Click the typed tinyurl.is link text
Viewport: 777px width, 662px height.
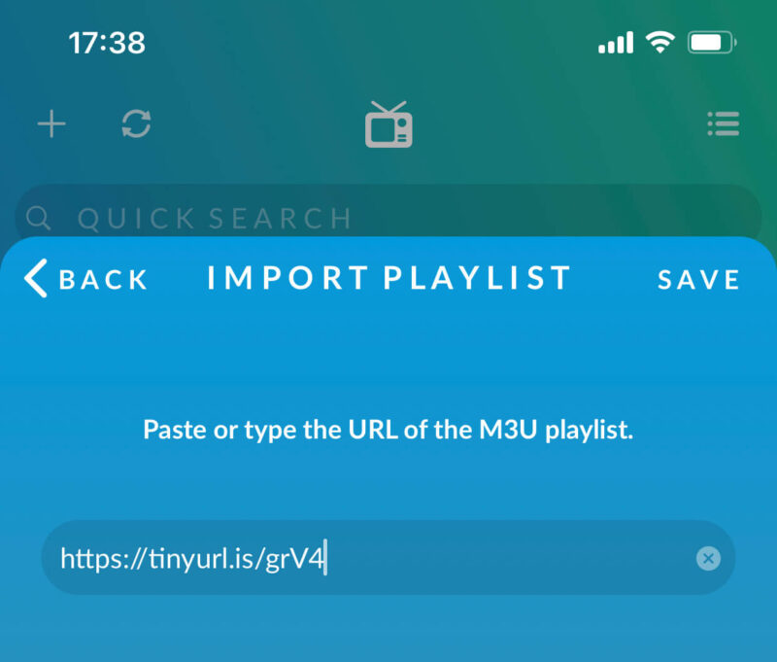click(192, 558)
